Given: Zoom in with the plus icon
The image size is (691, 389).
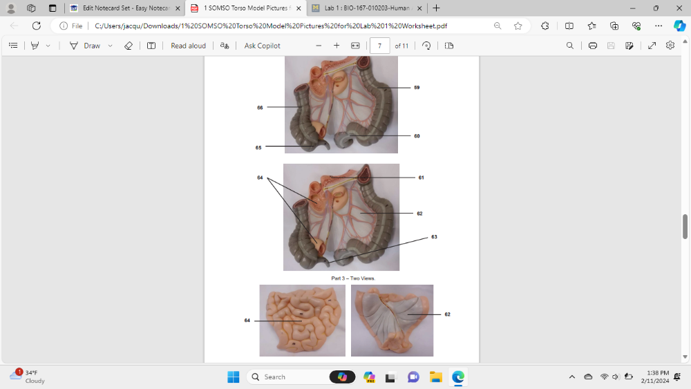Looking at the screenshot, I should pyautogui.click(x=337, y=46).
